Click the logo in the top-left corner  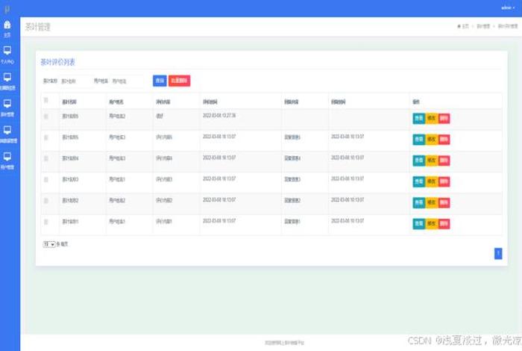(x=7, y=9)
